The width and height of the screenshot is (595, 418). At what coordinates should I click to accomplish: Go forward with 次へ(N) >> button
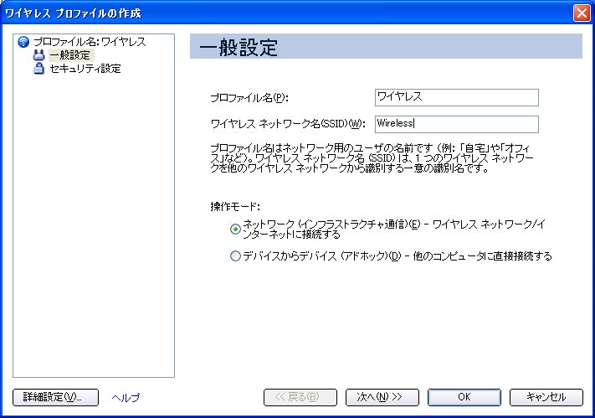pyautogui.click(x=382, y=398)
